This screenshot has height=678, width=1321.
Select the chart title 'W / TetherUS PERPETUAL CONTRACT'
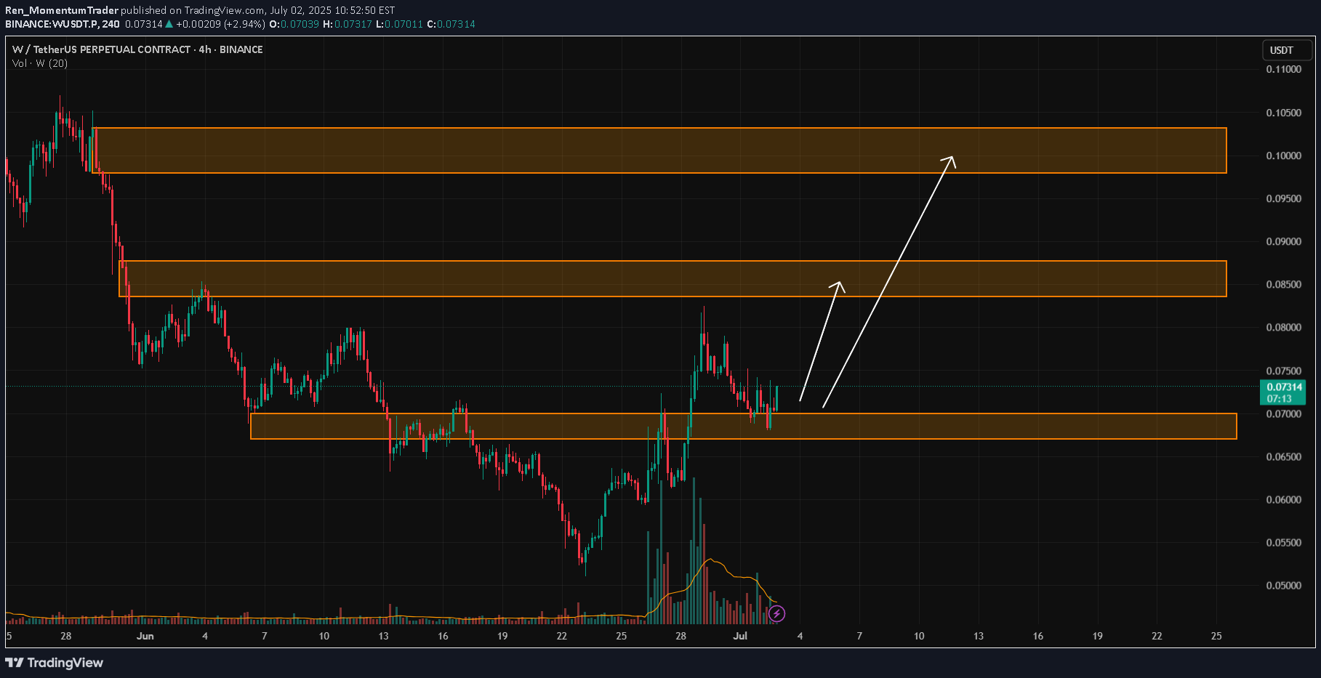(102, 49)
